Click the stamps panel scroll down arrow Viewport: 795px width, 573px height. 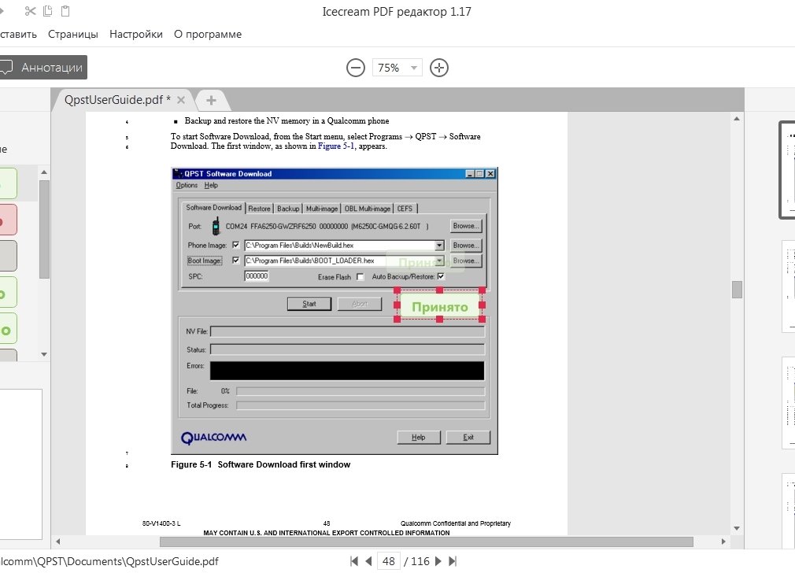pyautogui.click(x=44, y=354)
